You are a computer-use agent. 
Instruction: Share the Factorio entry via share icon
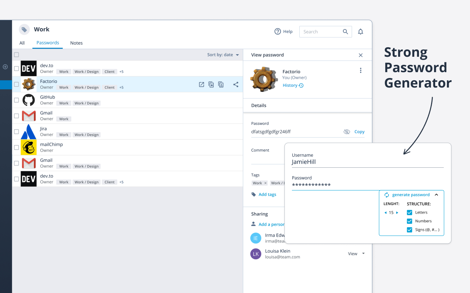(236, 85)
